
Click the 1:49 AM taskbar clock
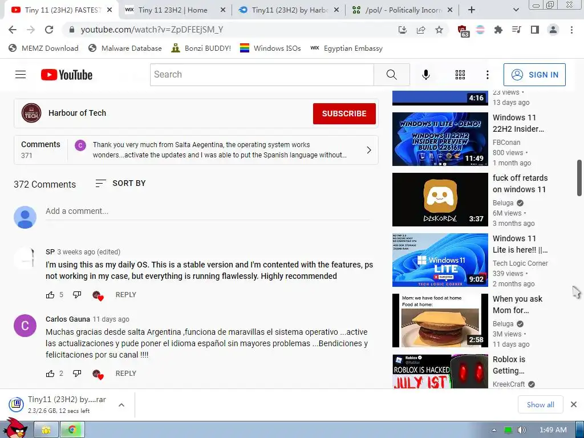coord(553,430)
